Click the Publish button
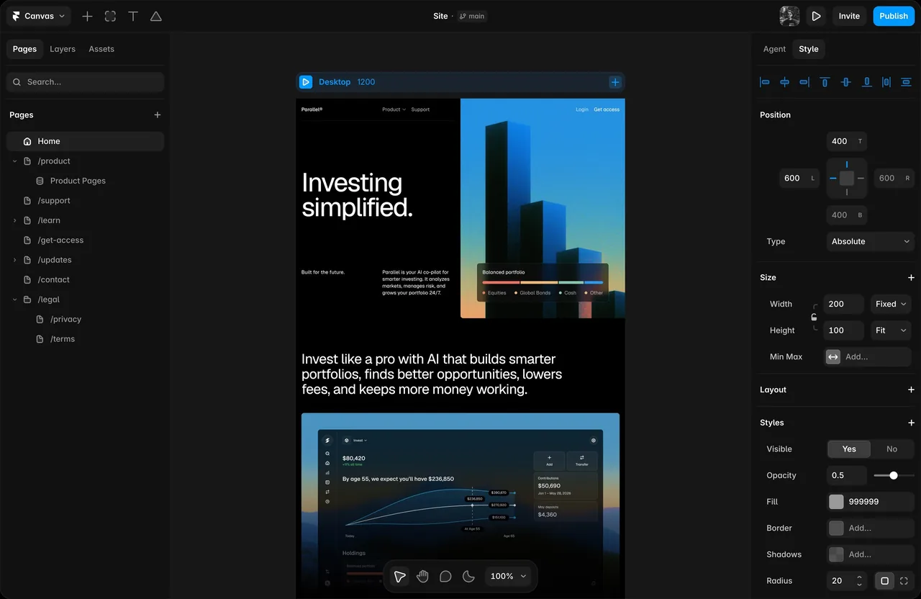This screenshot has width=921, height=599. 894,16
